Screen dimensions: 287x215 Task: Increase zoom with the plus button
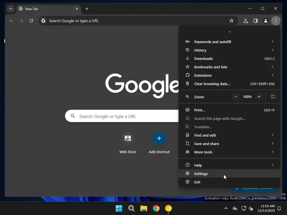click(x=259, y=97)
